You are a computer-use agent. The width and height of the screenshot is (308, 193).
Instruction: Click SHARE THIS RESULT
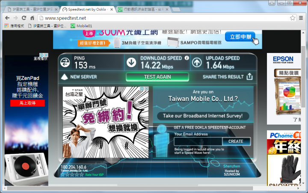(223, 77)
